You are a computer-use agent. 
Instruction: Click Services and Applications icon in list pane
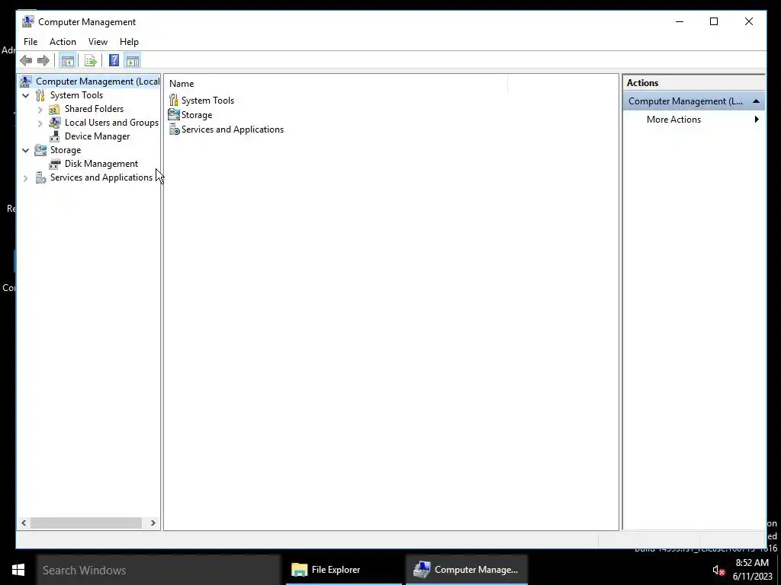click(x=174, y=129)
